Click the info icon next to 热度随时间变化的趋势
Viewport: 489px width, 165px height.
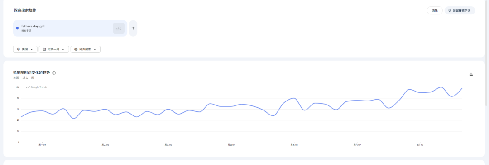pos(54,73)
